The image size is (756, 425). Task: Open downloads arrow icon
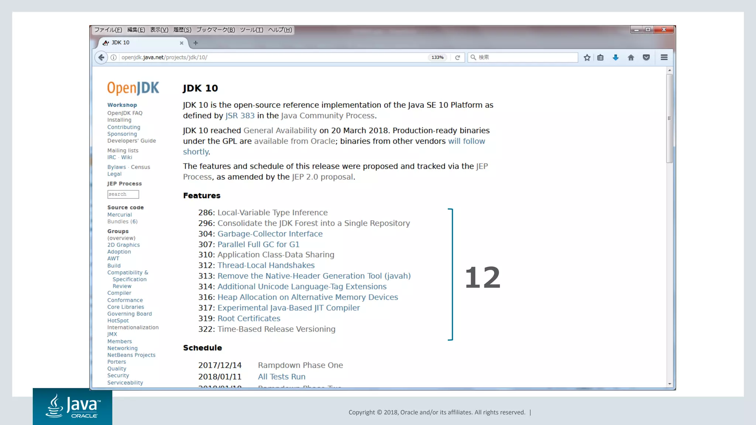coord(615,58)
